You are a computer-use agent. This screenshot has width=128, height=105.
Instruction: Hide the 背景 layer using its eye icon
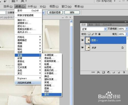point(82,47)
